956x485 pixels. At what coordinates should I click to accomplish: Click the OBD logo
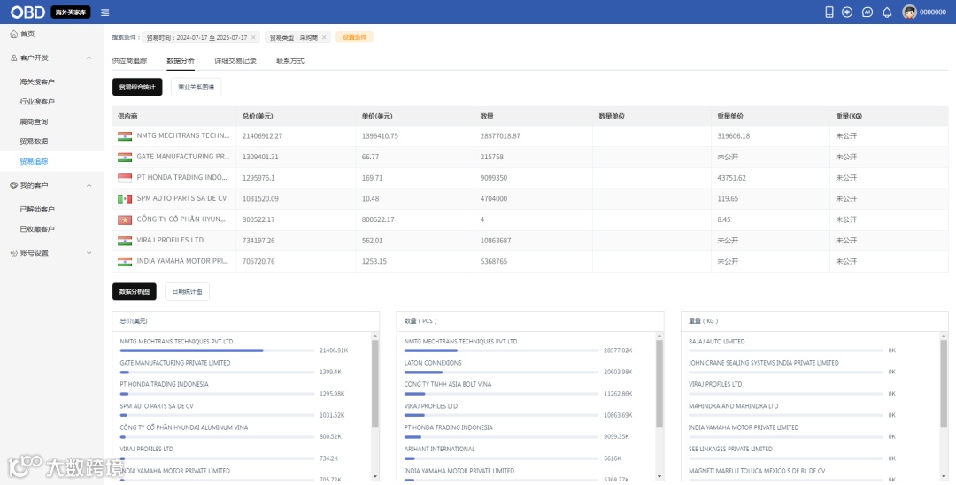[28, 12]
